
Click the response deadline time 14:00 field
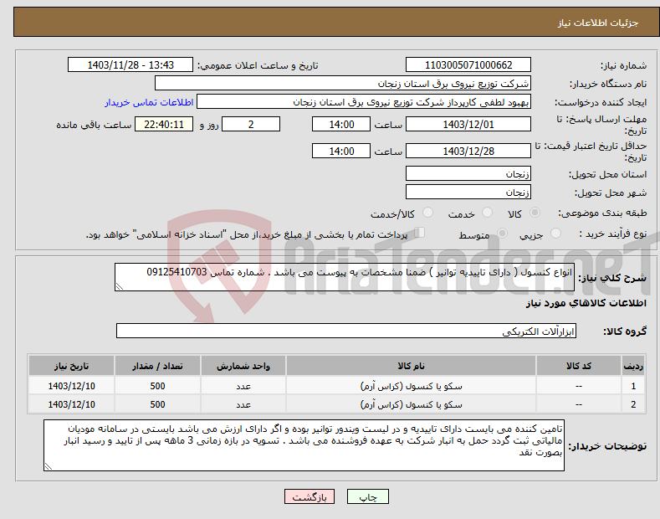341,124
